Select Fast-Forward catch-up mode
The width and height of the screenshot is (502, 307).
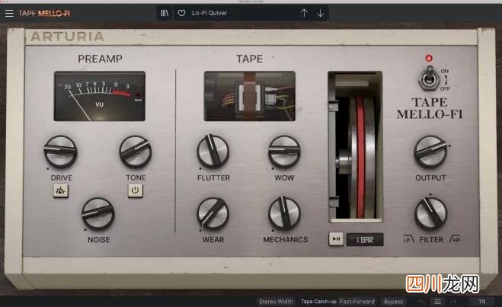pyautogui.click(x=357, y=302)
